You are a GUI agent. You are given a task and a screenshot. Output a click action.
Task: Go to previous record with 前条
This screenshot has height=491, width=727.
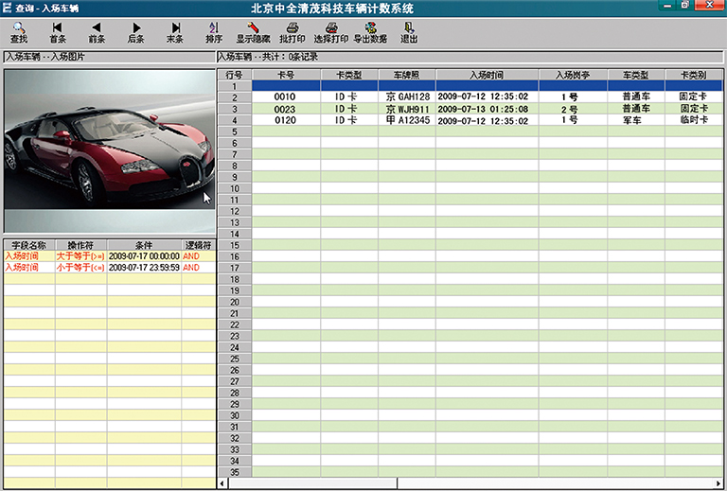(97, 32)
